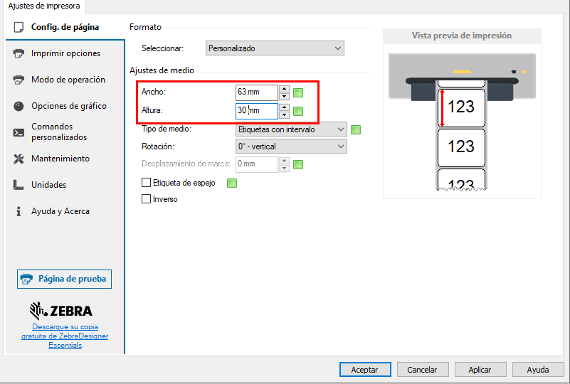
Task: Click the Aceptar button
Action: [x=364, y=370]
